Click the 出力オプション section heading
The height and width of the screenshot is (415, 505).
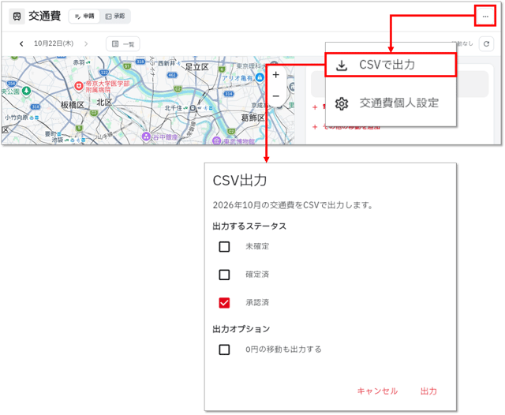click(x=241, y=329)
